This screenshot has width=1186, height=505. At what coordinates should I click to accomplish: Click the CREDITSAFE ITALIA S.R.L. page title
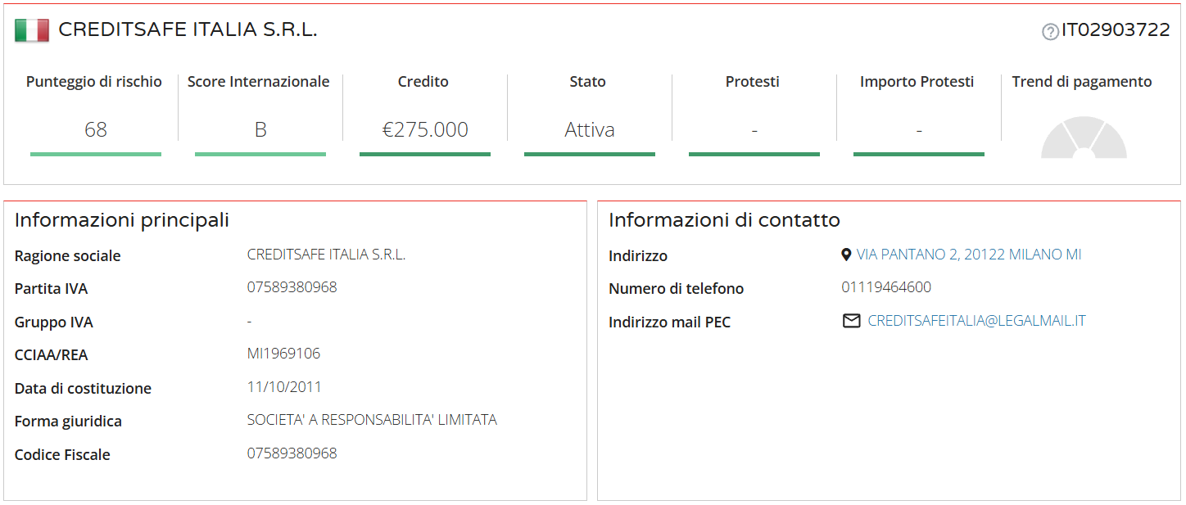click(x=188, y=30)
